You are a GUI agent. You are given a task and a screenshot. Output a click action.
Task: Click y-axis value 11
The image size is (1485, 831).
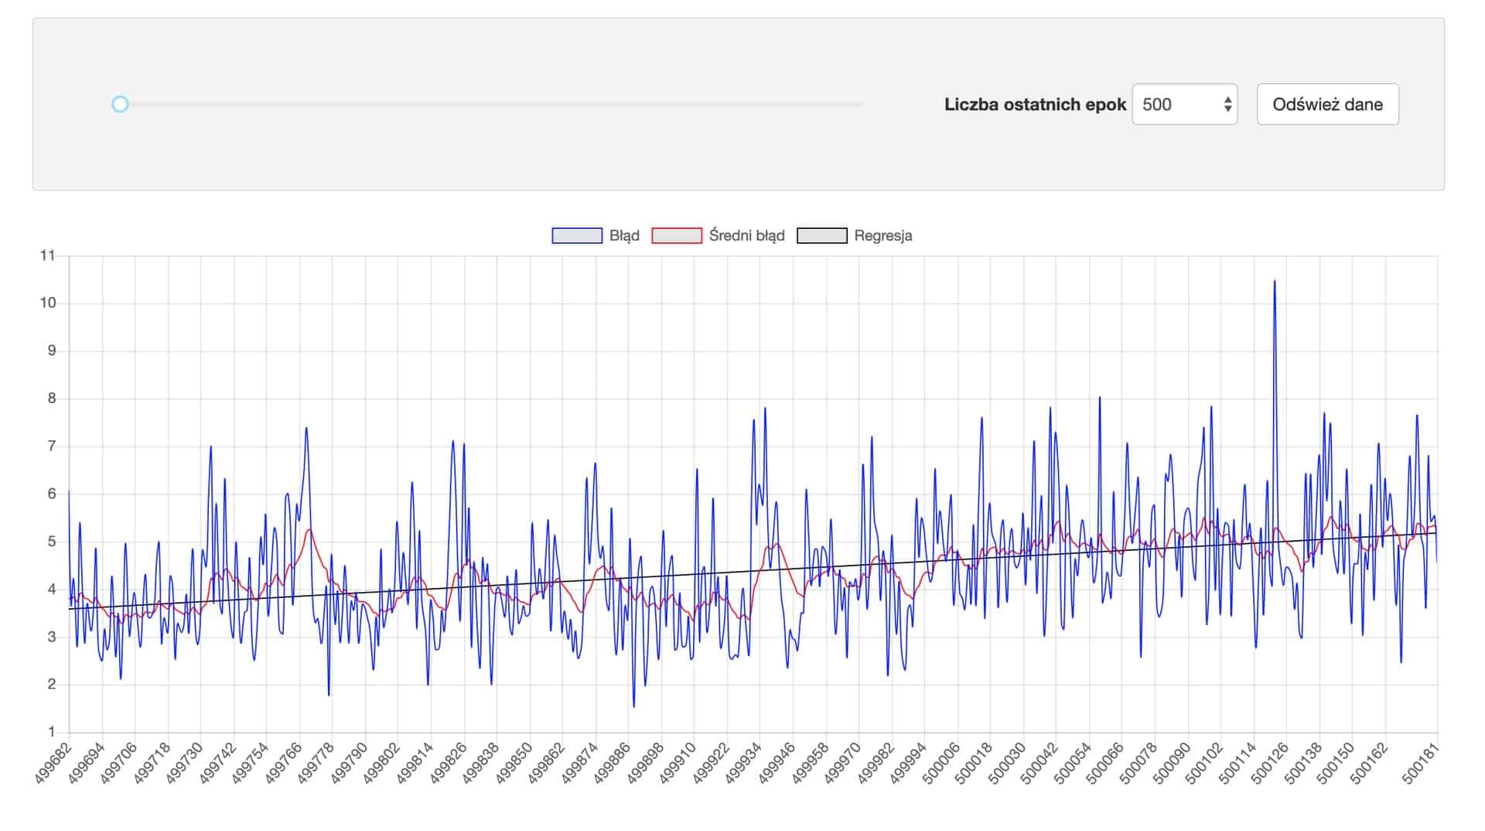48,255
